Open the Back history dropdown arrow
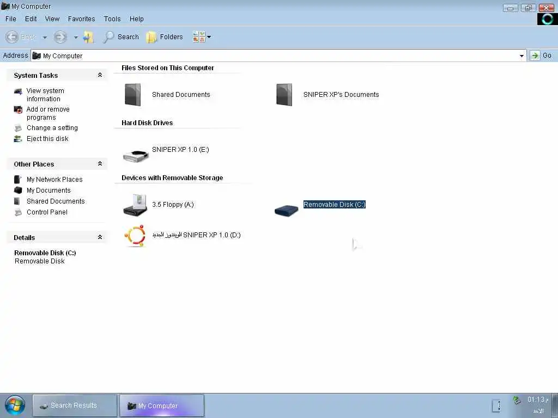 pos(45,37)
